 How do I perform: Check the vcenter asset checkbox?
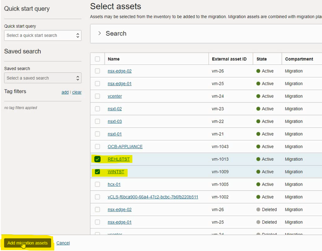[97, 96]
